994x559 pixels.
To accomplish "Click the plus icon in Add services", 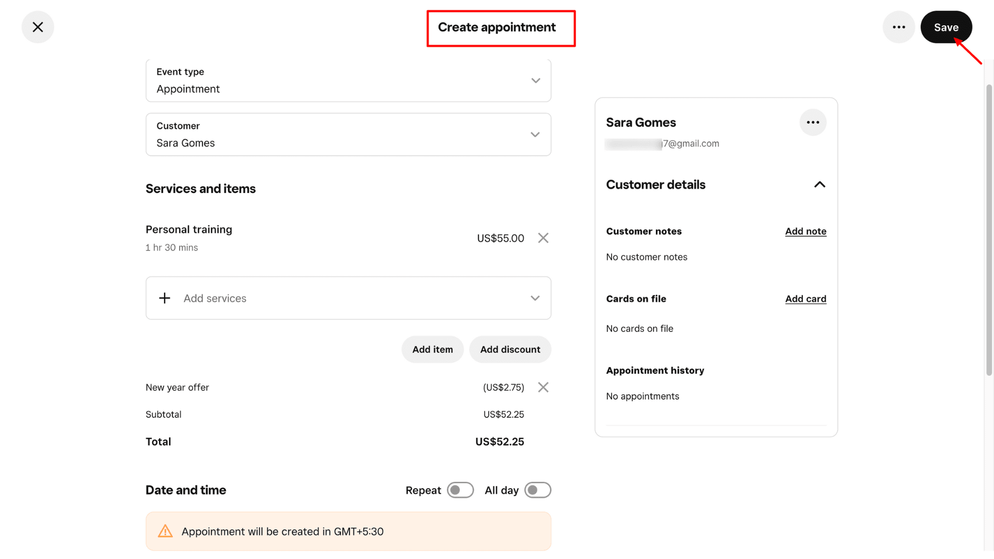I will pyautogui.click(x=165, y=298).
